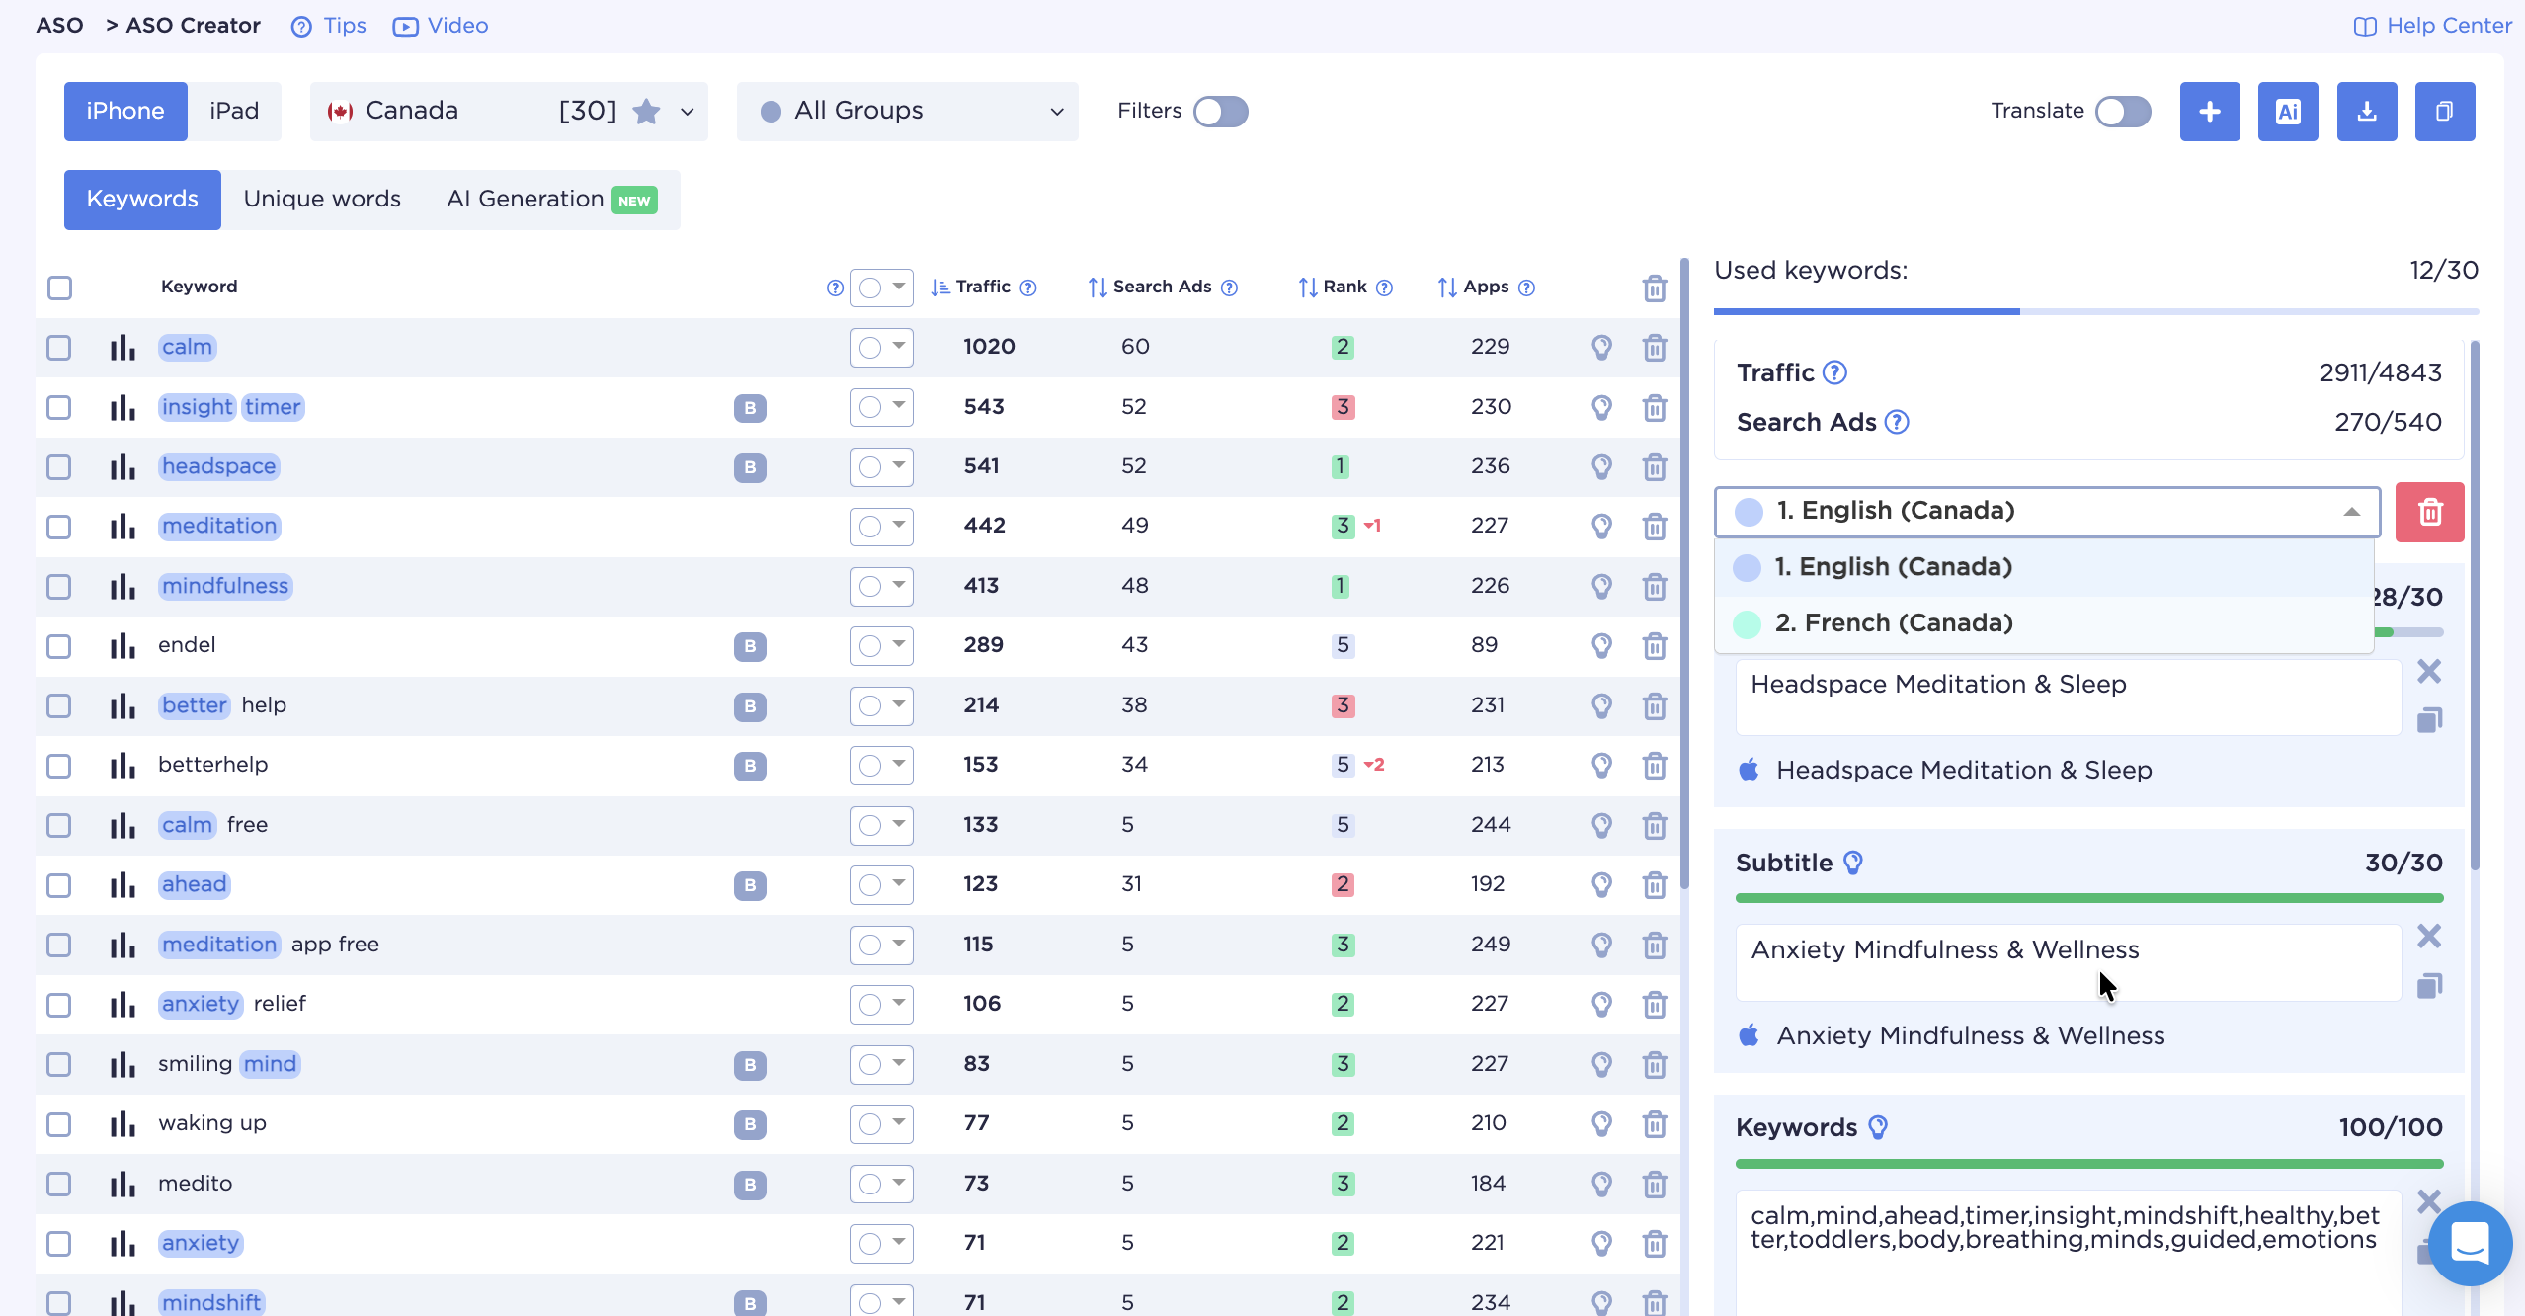Click lightbulb icon in endel row

[x=1601, y=646]
